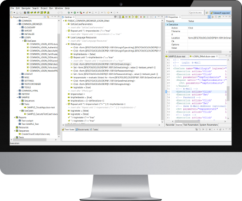Select CreateCloudCockpit.ducx-seq file
The height and width of the screenshot is (201, 242).
tap(34, 134)
